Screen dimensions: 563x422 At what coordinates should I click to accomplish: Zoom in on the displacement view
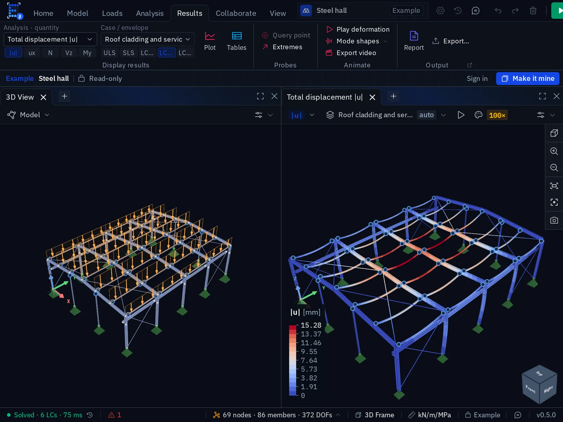[x=554, y=151]
